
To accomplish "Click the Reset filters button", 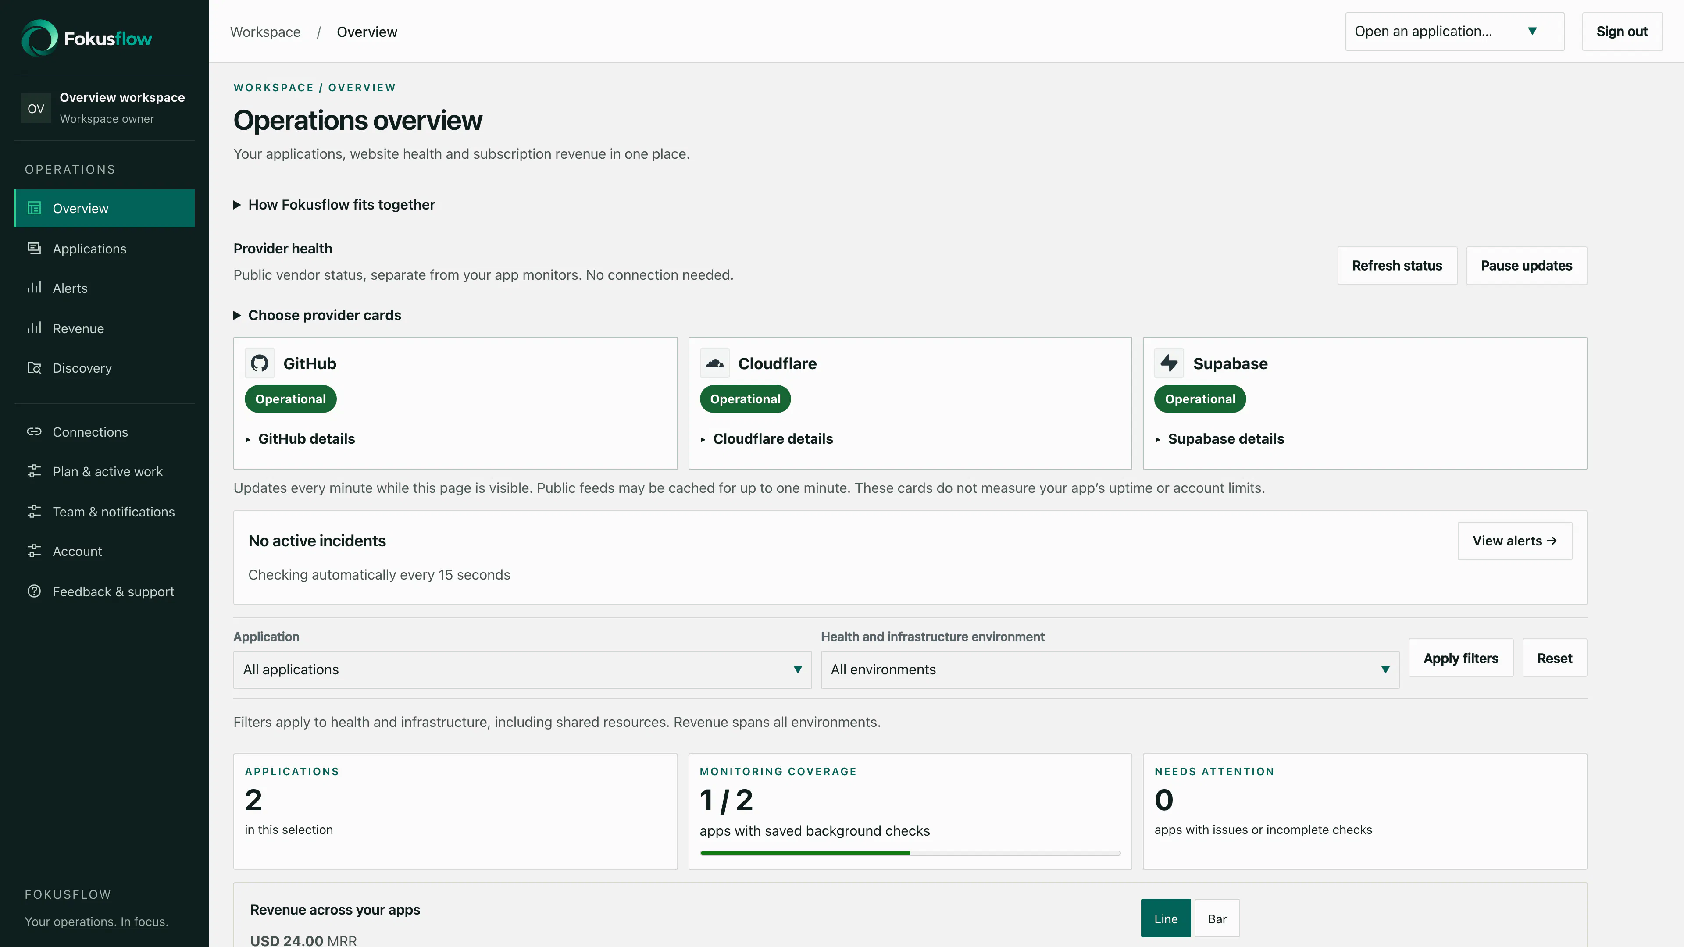I will pos(1554,658).
